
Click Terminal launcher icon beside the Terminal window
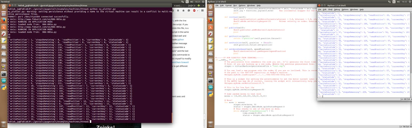pos(4,74)
